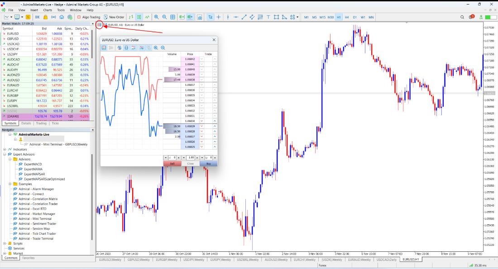Switch timeframe to M15
498x269 pixels.
pos(322,17)
